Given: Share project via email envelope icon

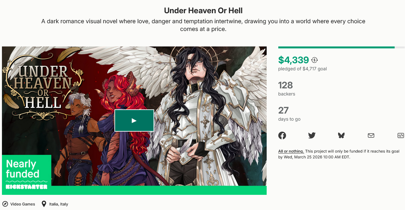Looking at the screenshot, I should coord(371,135).
